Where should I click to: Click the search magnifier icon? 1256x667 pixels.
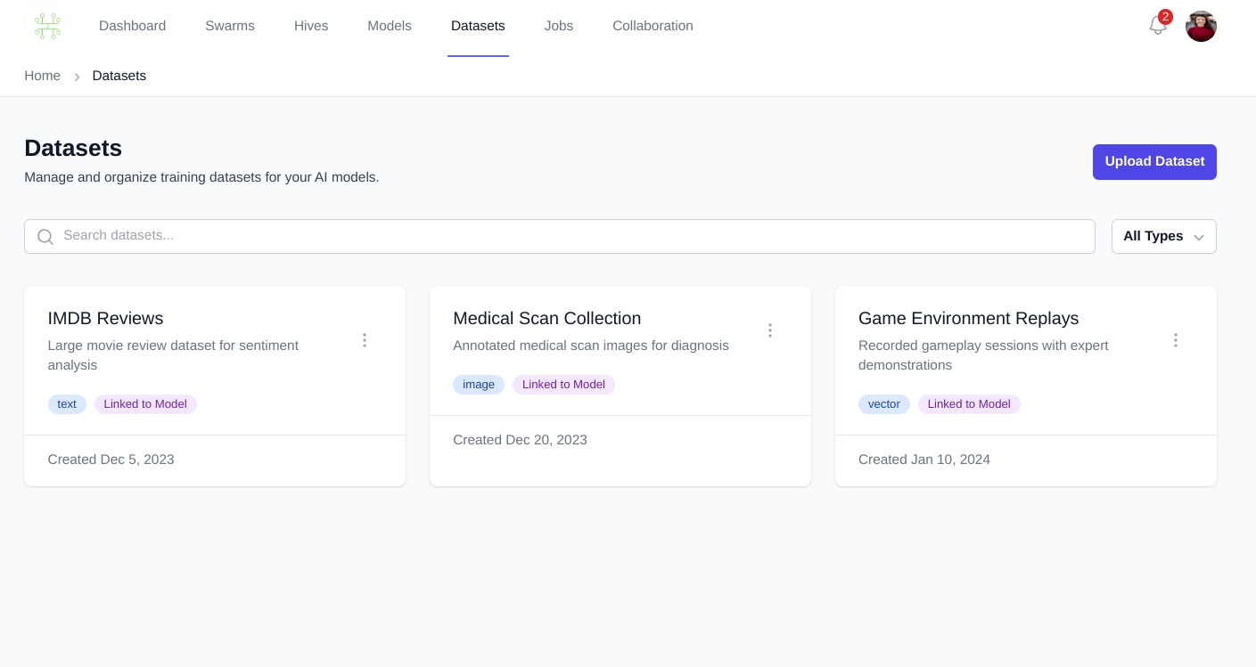[x=45, y=237]
